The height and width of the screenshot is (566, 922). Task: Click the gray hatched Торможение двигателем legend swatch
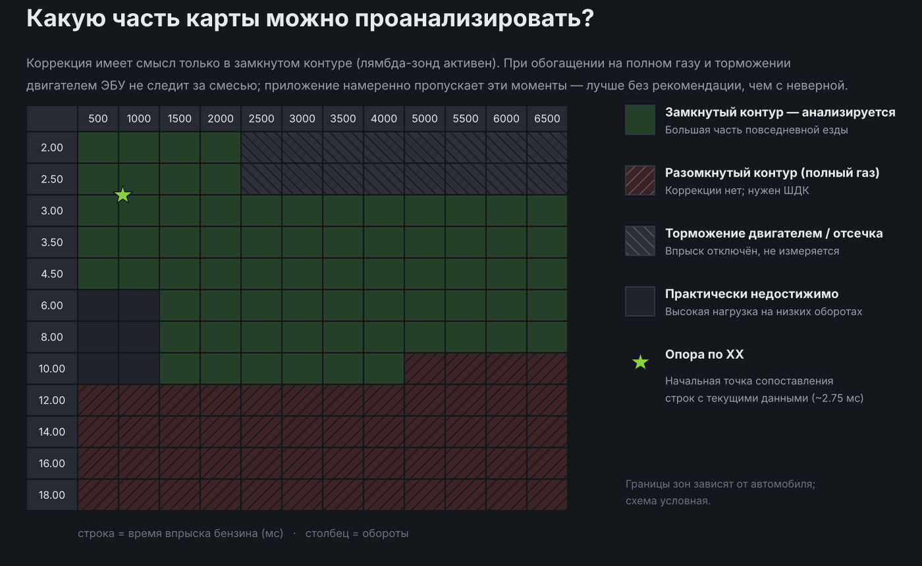tap(640, 241)
